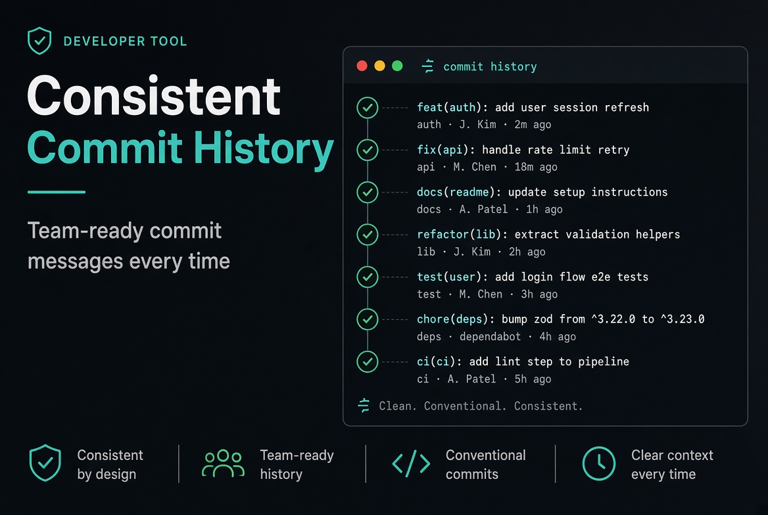Click the shield icon beside DEVELOPER TOOL

(39, 41)
